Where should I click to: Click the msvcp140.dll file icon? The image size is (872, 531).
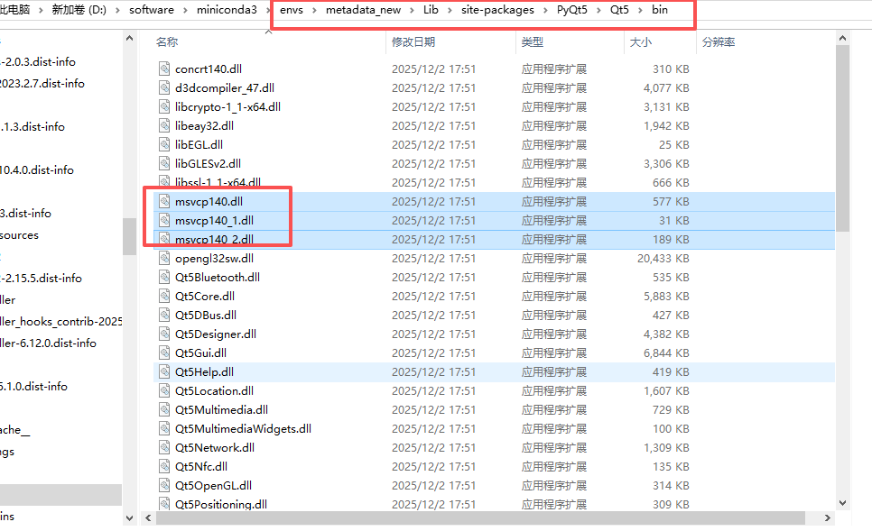[164, 201]
